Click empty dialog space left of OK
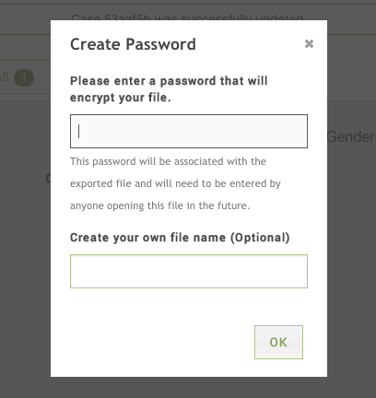This screenshot has width=376, height=398. pos(159,342)
